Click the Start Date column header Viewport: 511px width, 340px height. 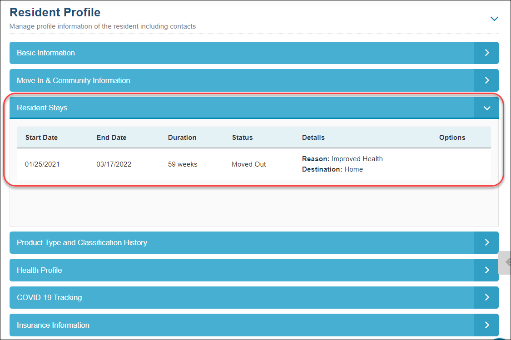pos(41,138)
